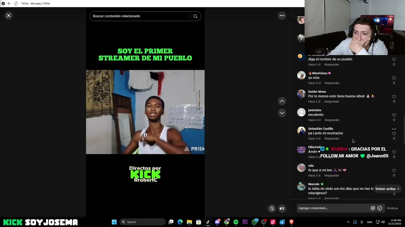Click the browser back arrow
405x227 pixels.
pos(9,3)
